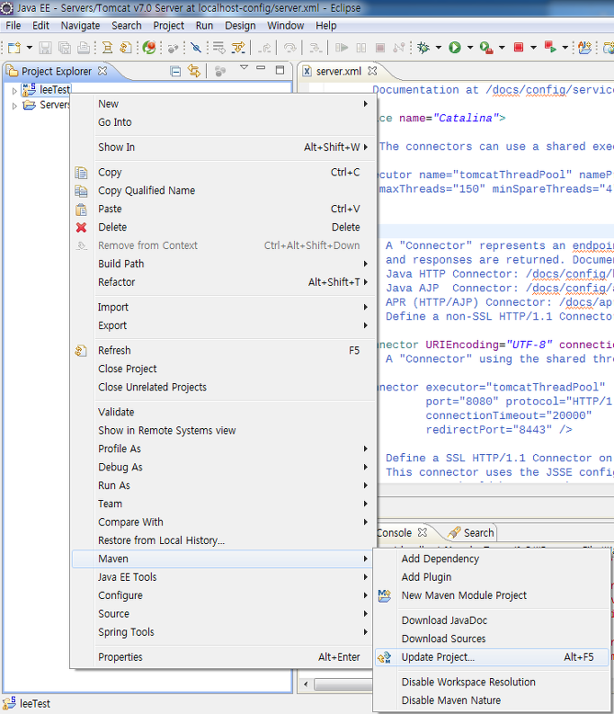Click the Save toolbar icon
Screen dimensions: 614x714
click(x=45, y=48)
